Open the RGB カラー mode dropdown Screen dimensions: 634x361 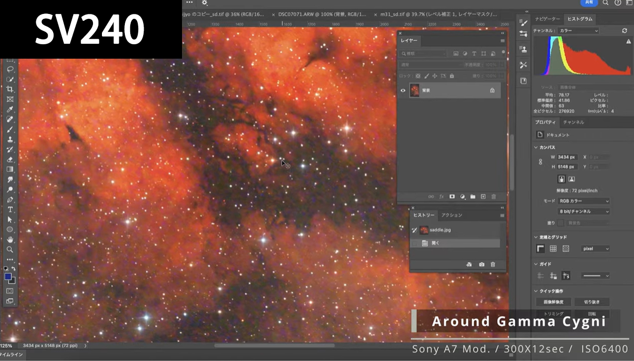click(x=583, y=201)
